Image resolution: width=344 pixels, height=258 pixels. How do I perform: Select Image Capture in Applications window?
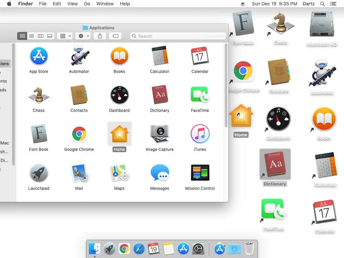(x=160, y=134)
